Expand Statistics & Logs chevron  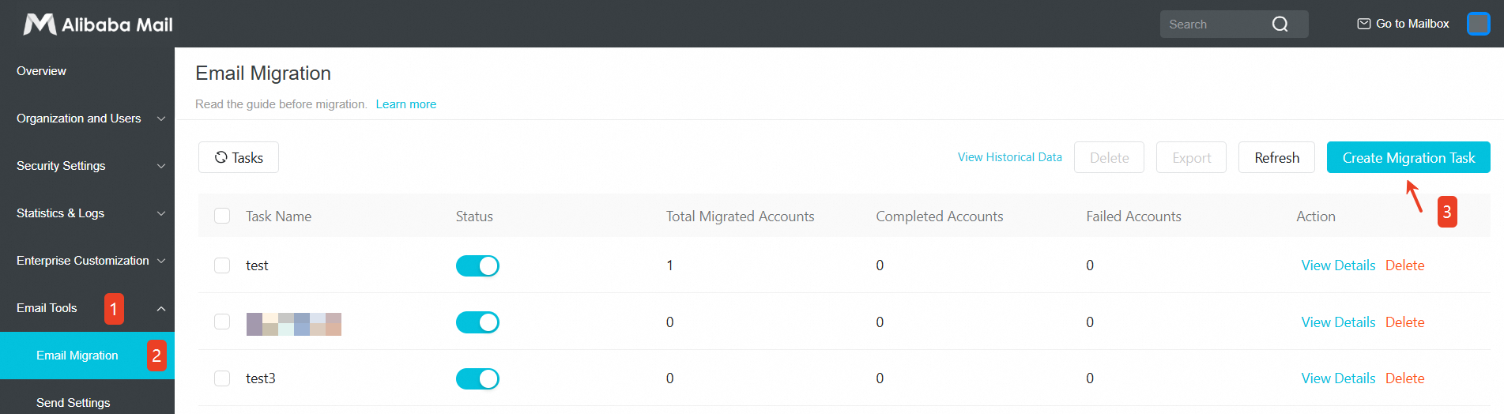(x=161, y=213)
